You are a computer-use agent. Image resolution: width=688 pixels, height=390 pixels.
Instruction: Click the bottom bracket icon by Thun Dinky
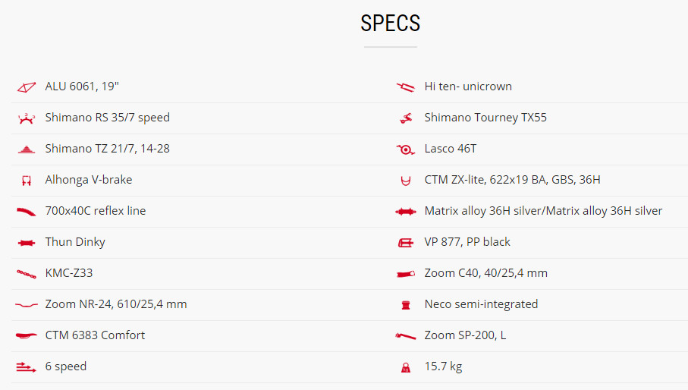tap(27, 243)
